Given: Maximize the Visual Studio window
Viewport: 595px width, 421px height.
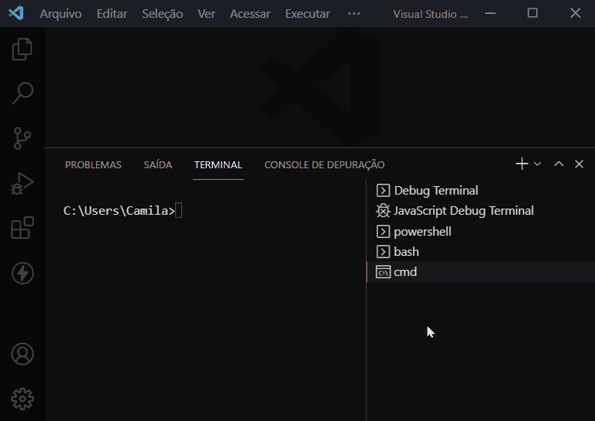Looking at the screenshot, I should 533,13.
